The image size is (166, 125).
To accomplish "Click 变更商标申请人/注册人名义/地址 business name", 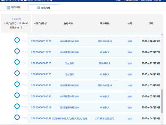I will point(70,118).
